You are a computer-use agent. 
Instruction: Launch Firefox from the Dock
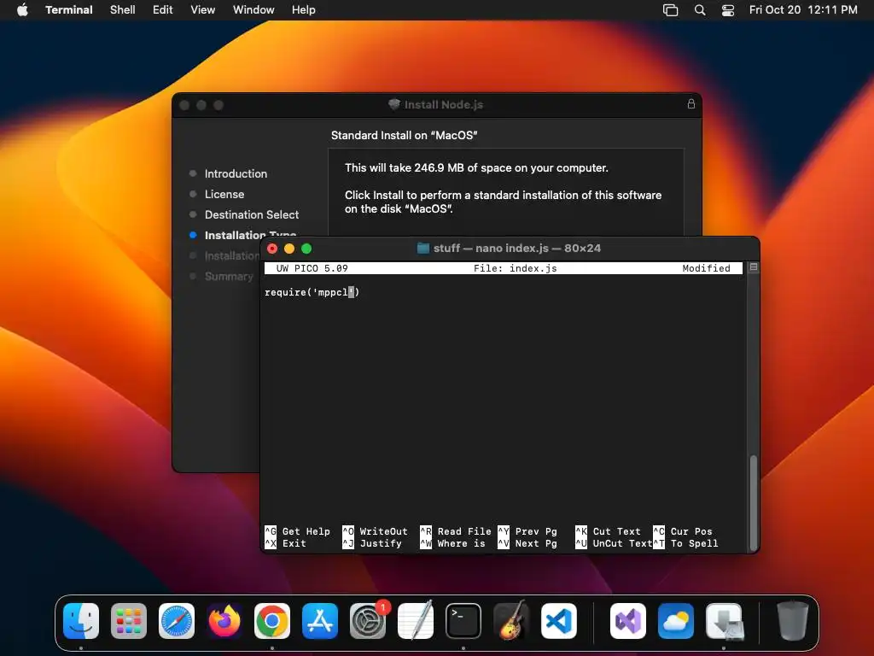(224, 621)
